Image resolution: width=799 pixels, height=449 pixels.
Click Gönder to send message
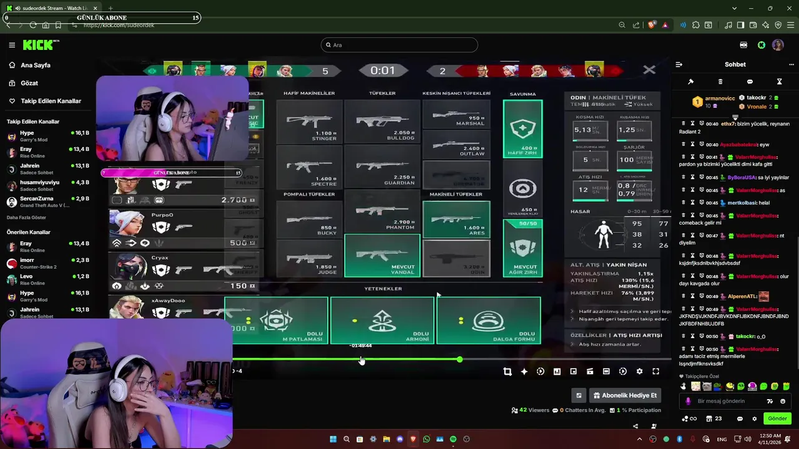point(777,418)
